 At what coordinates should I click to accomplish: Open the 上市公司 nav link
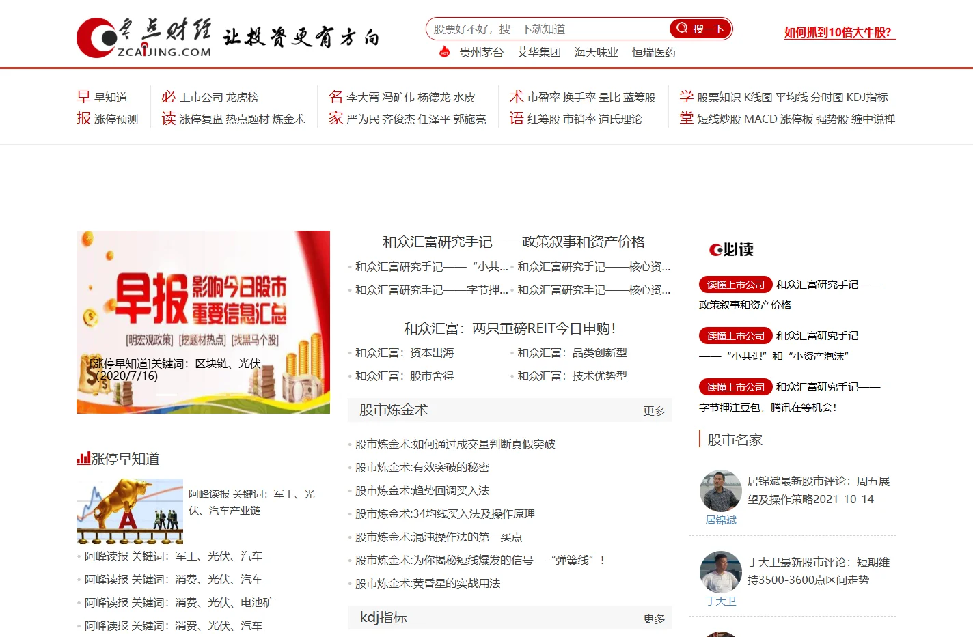tap(201, 98)
